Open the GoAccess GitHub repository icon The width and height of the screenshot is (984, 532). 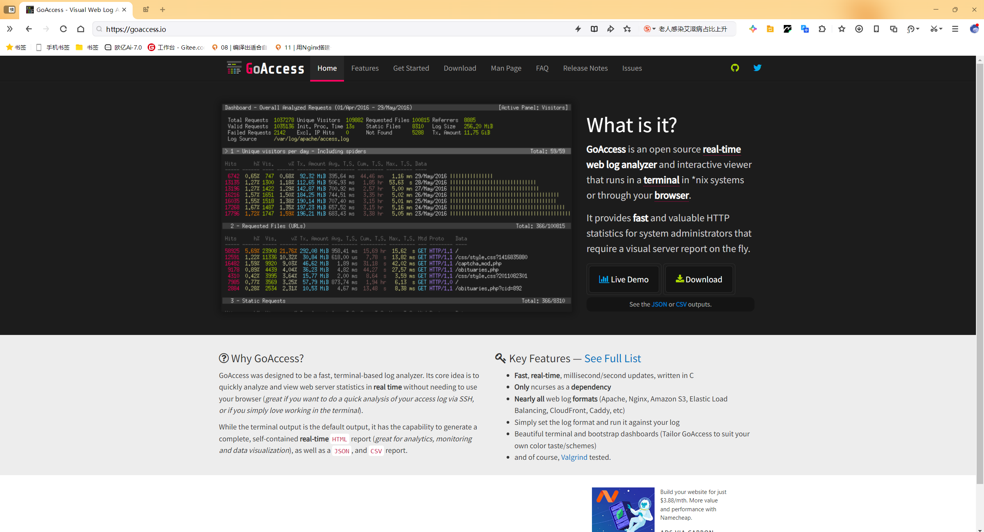coord(735,68)
